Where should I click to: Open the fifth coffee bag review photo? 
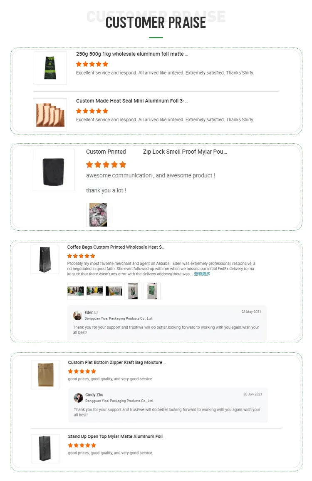[152, 291]
